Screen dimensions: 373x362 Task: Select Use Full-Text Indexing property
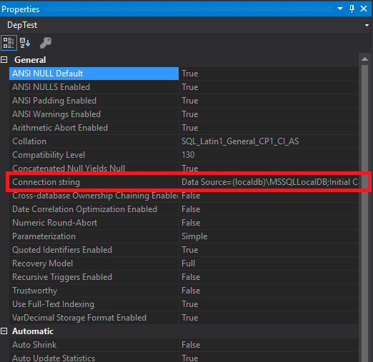94,304
